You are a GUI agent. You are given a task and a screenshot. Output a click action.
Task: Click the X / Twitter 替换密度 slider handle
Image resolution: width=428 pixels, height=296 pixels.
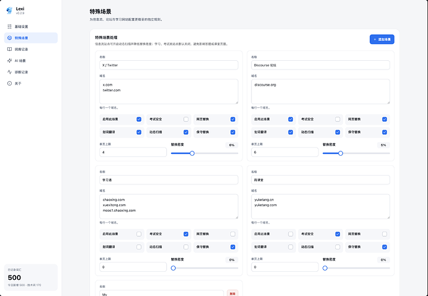point(192,153)
